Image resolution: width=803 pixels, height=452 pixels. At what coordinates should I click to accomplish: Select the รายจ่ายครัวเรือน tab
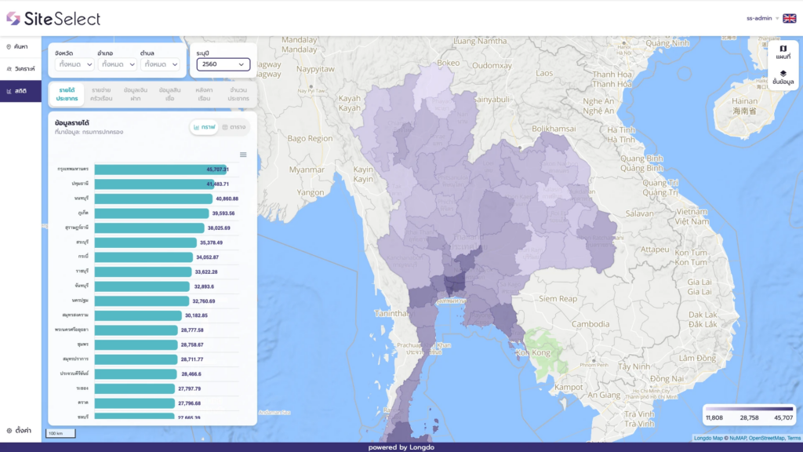point(100,94)
